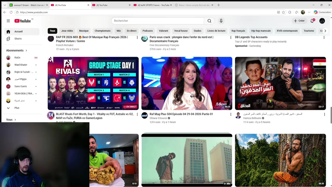Expand the Abonnements section
This screenshot has width=332, height=187.
tap(17, 50)
